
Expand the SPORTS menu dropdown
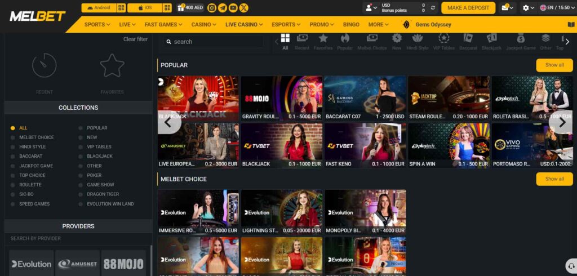coord(97,25)
